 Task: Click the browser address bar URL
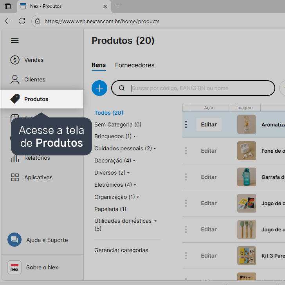coord(102,21)
